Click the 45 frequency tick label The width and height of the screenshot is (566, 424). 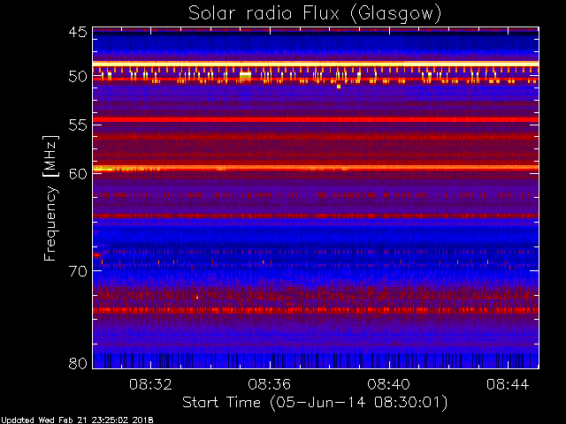point(78,32)
